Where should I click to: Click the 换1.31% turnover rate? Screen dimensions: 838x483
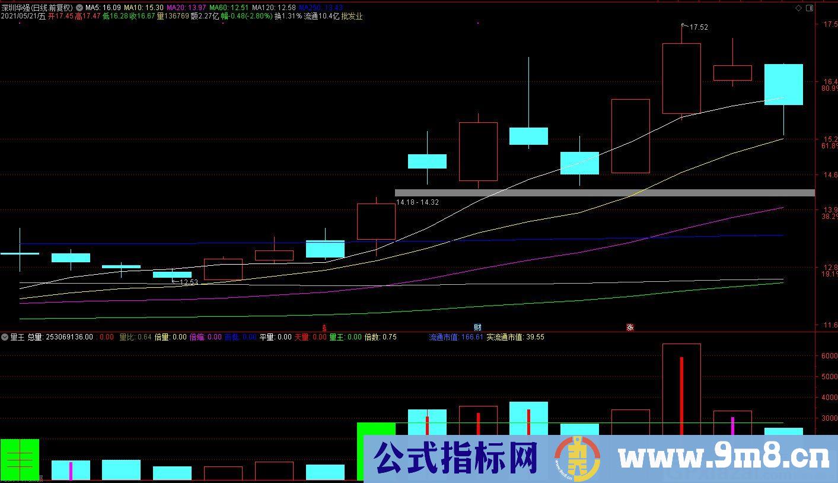[288, 17]
